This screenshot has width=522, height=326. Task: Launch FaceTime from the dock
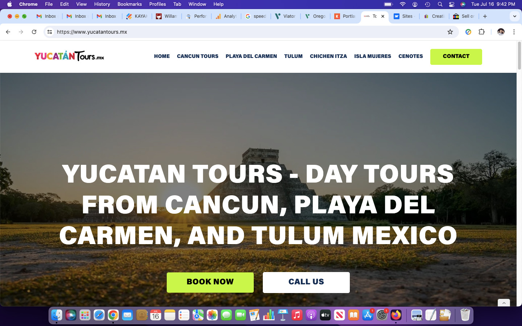[240, 315]
